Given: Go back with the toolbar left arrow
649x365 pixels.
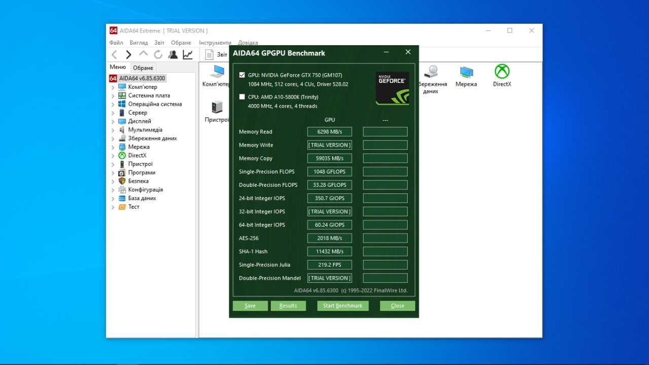Looking at the screenshot, I should [x=115, y=55].
